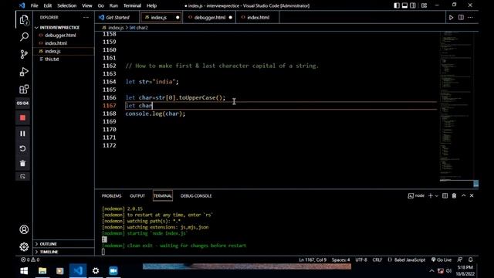Close the terminal panel

coord(472,195)
